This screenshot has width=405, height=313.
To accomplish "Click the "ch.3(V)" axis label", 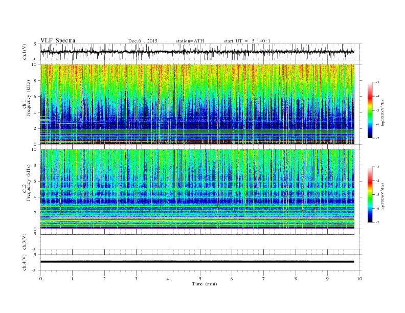I will 25,242.
